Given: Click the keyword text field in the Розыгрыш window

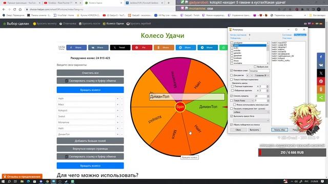Looking at the screenshot, I should [259, 71].
